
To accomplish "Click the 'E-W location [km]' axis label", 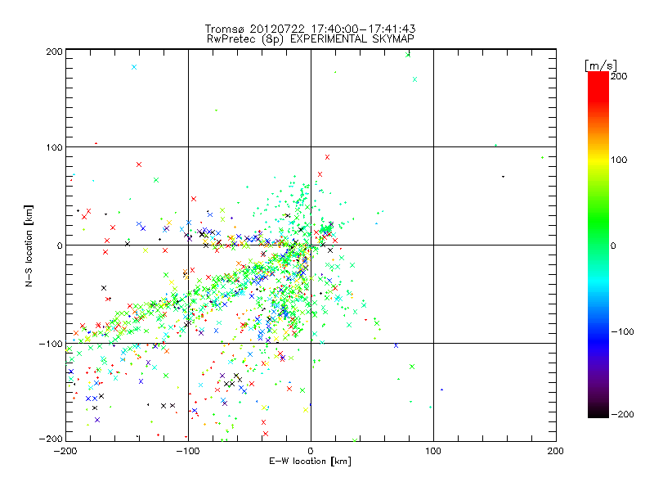I will (310, 461).
